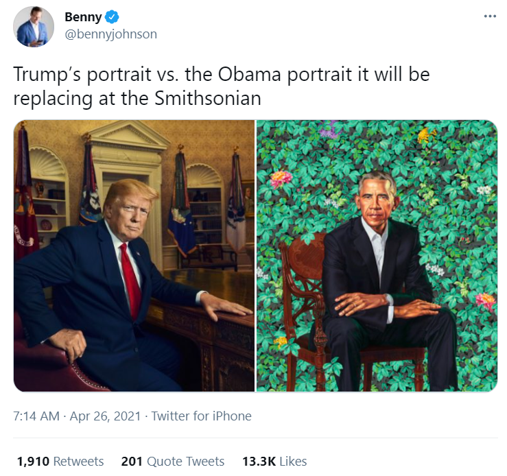Open Benny's profile picture avatar

point(34,27)
